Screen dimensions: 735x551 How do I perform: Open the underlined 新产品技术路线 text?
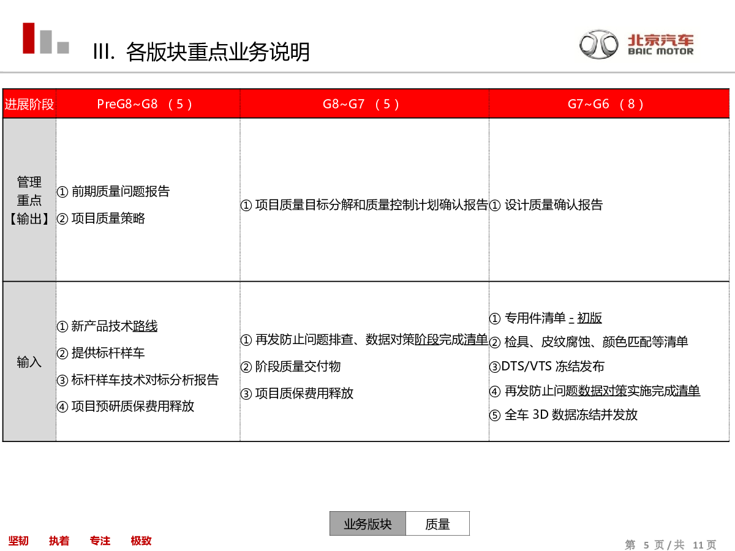tap(107, 326)
